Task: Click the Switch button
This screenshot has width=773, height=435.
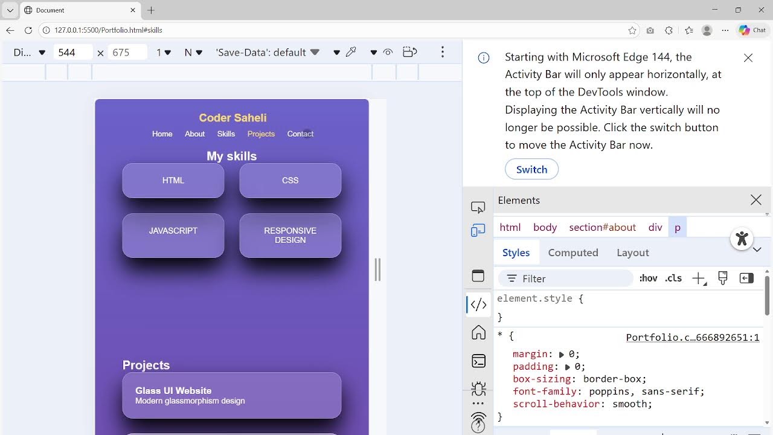Action: [531, 169]
